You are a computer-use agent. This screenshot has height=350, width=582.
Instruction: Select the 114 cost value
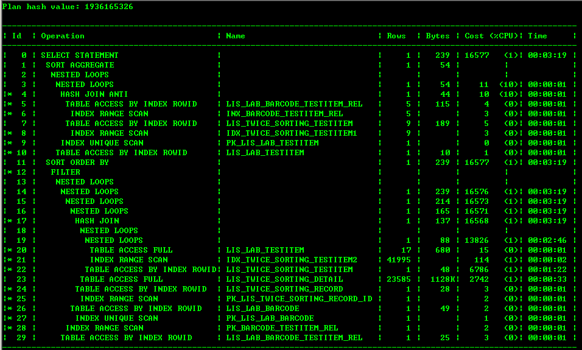pos(482,260)
